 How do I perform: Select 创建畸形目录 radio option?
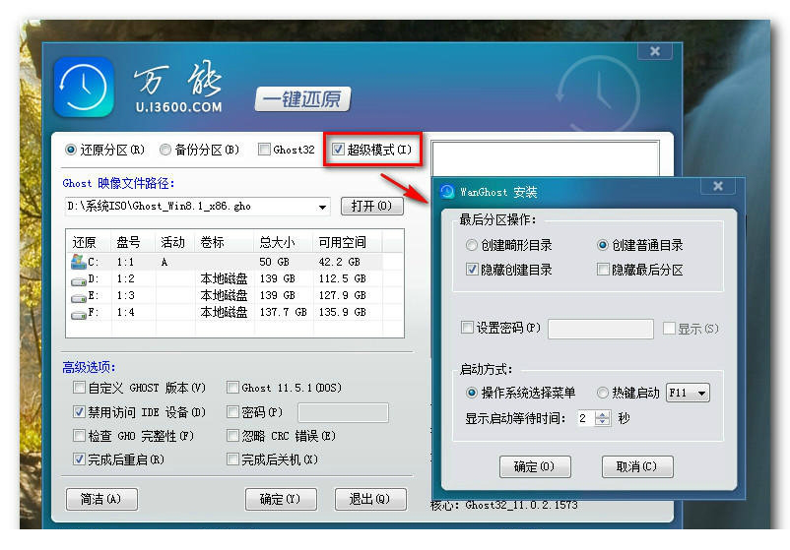pos(471,245)
